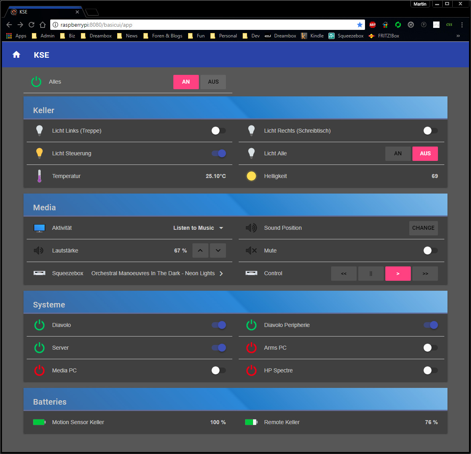471x454 pixels.
Task: Click the AdBlock Plus extension icon
Action: 373,25
